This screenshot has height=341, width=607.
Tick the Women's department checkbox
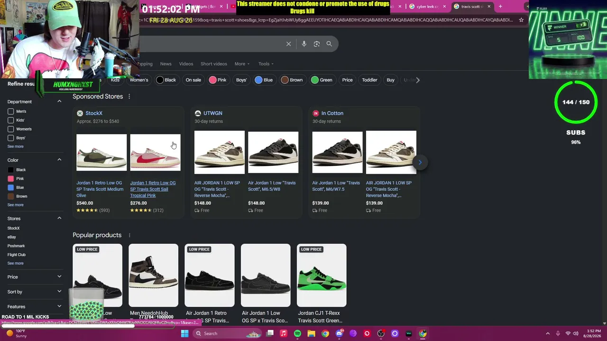coord(10,129)
